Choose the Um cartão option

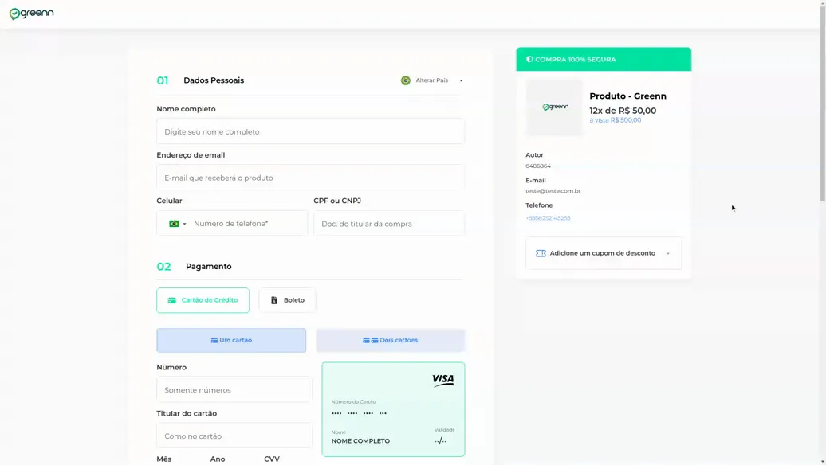(231, 340)
